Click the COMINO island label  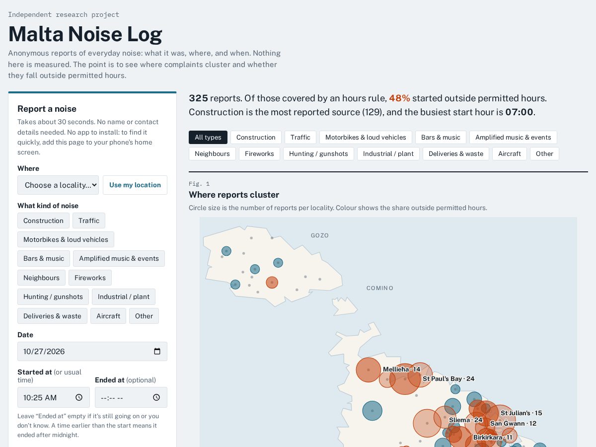[x=380, y=288]
